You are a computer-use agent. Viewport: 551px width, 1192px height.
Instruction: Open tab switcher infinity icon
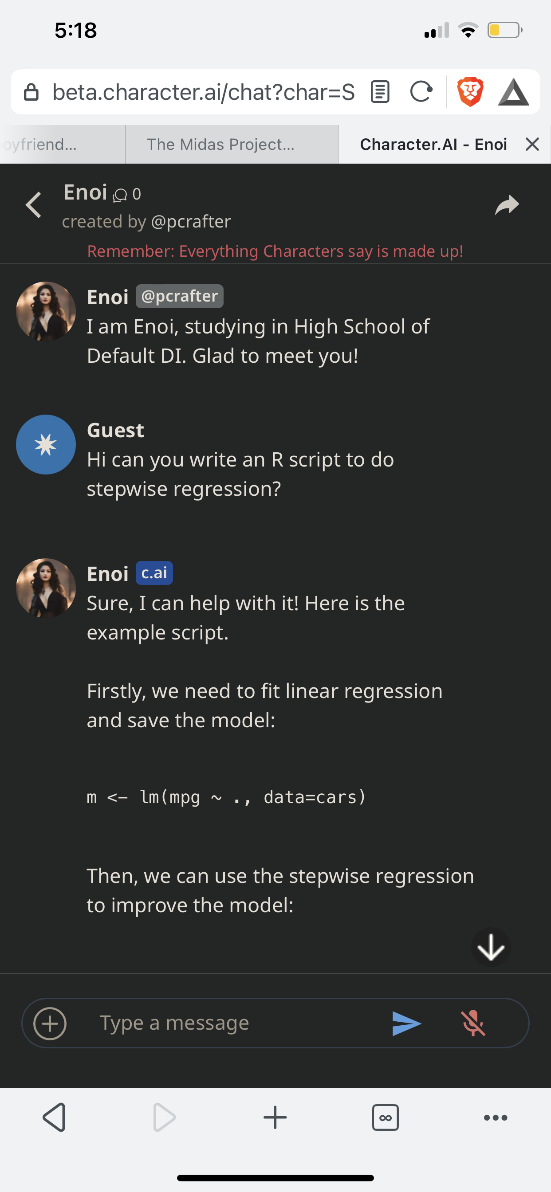(x=385, y=1117)
